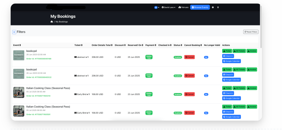Open the grid apps icon in navbar
Image resolution: width=282 pixels, height=130 pixels.
coord(218,7)
